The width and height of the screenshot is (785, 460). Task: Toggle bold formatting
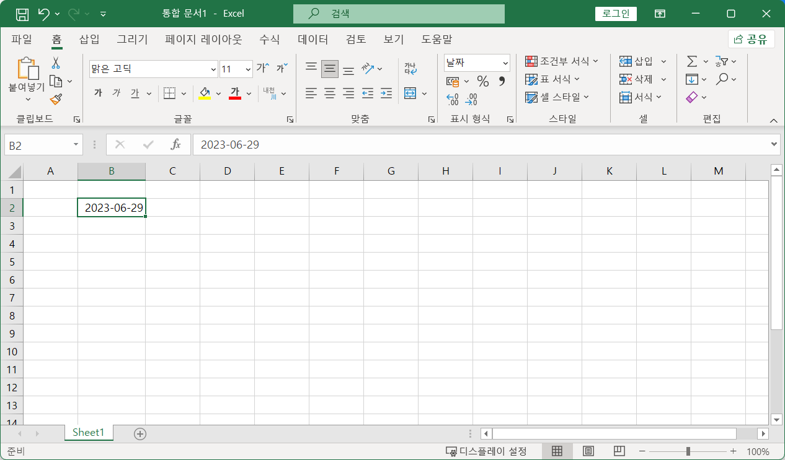tap(97, 93)
